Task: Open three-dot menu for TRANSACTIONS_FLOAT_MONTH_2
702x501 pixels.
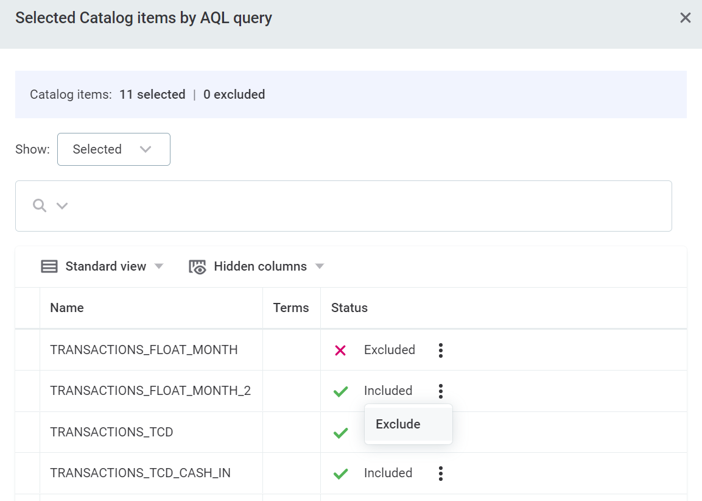Action: click(x=441, y=391)
